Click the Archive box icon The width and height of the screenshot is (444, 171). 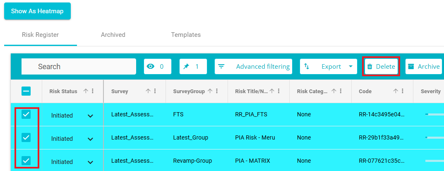tap(411, 66)
